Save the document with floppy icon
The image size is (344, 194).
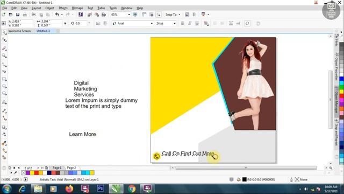(18, 15)
